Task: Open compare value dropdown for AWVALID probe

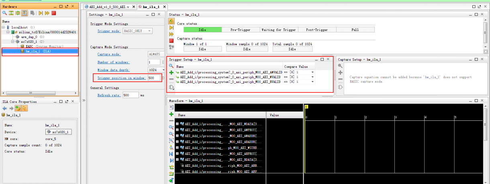Action: coord(312,72)
